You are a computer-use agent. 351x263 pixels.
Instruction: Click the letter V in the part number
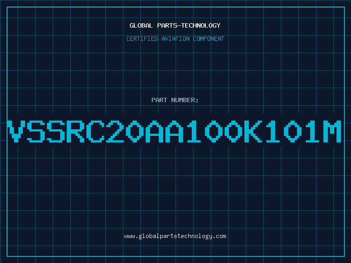click(16, 131)
